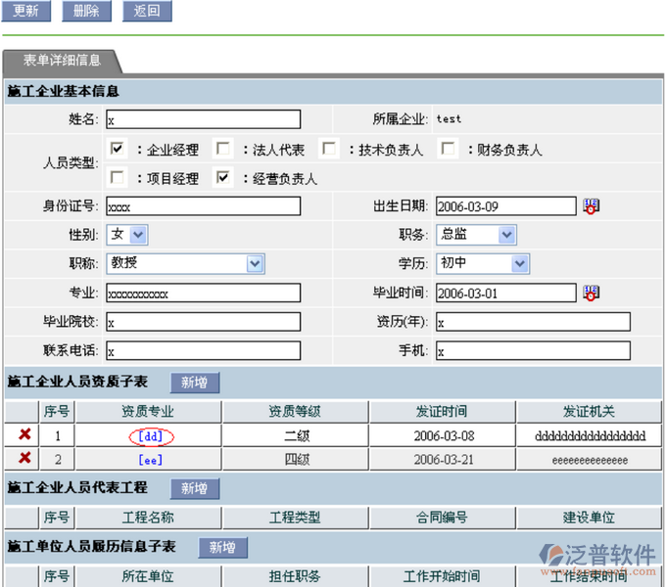Click the 姓名 input field
This screenshot has width=666, height=587.
click(203, 119)
